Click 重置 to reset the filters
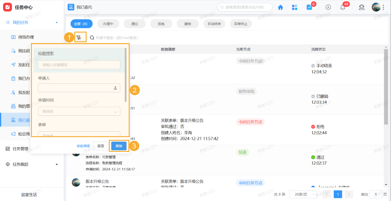The height and width of the screenshot is (201, 391). click(101, 146)
